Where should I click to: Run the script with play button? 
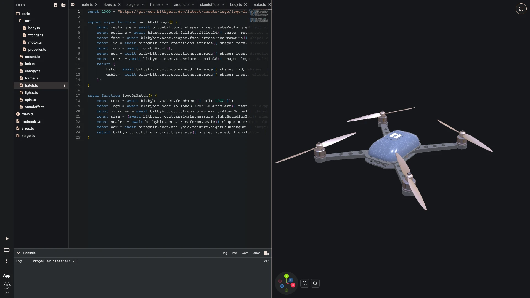tap(7, 239)
